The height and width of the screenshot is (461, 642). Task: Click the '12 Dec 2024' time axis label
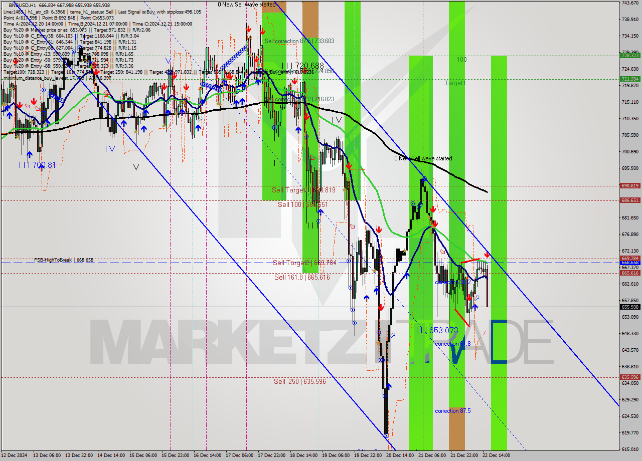pyautogui.click(x=15, y=455)
